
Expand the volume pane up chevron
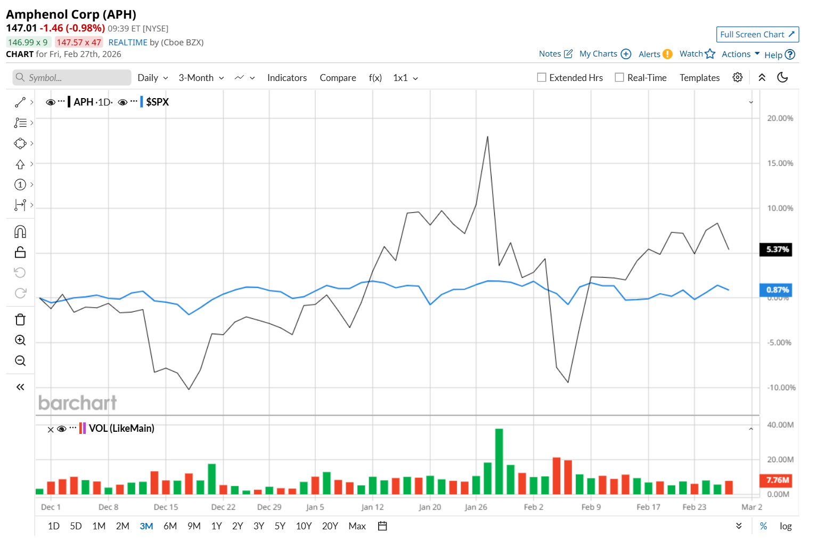751,429
